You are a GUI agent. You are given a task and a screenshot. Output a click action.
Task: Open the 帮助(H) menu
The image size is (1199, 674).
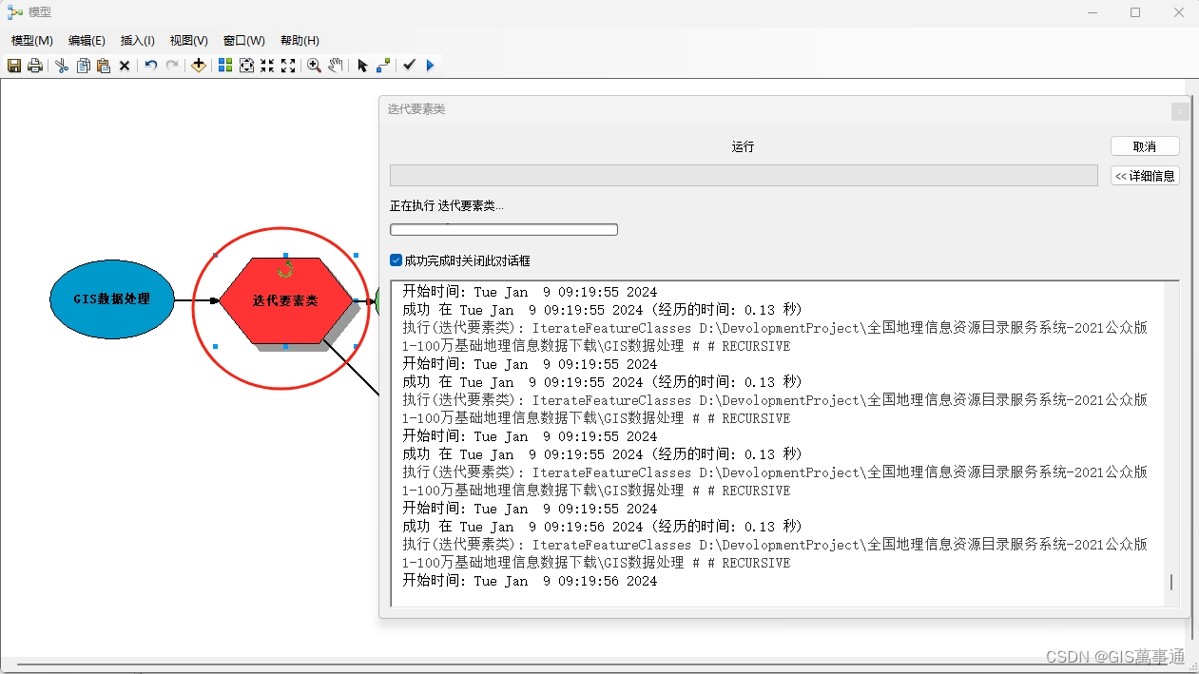(299, 40)
